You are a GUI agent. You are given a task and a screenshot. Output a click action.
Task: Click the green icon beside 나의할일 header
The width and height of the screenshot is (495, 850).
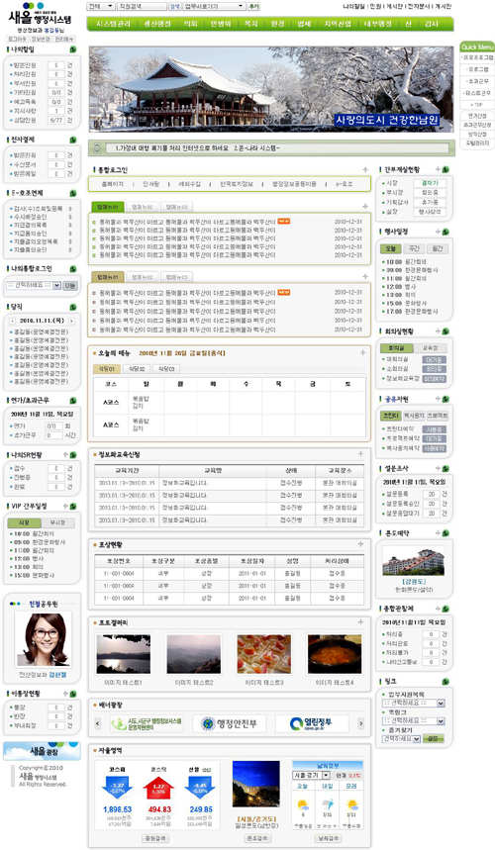[72, 49]
